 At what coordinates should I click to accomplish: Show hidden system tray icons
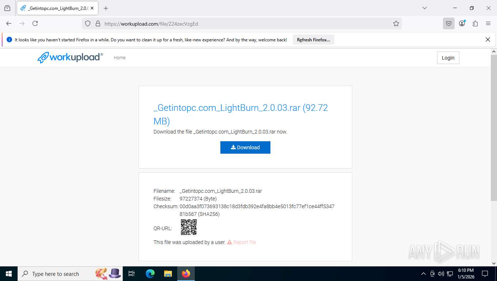point(424,274)
